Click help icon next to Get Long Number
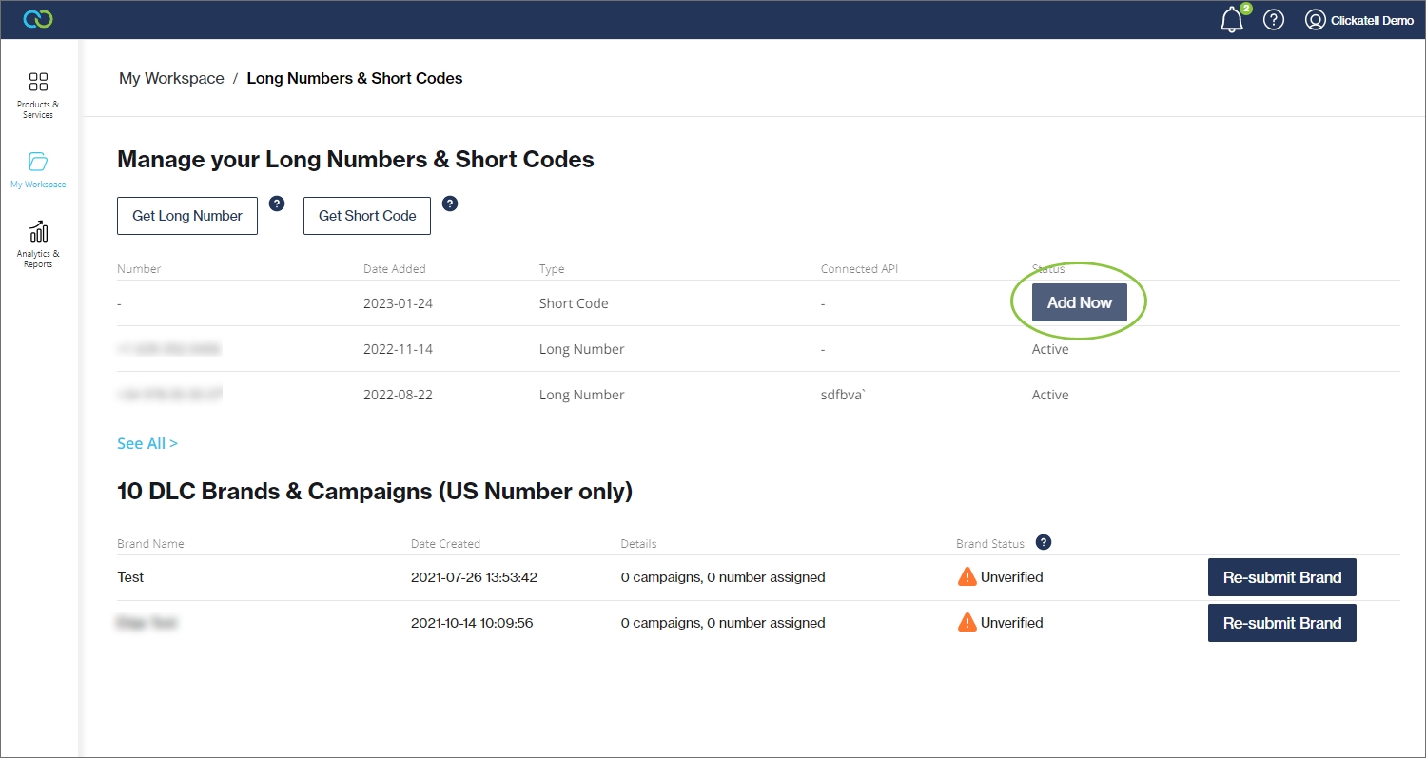The image size is (1426, 758). pyautogui.click(x=277, y=204)
